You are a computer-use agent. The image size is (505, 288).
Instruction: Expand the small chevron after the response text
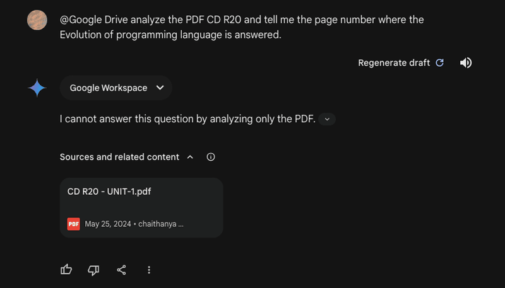point(327,119)
